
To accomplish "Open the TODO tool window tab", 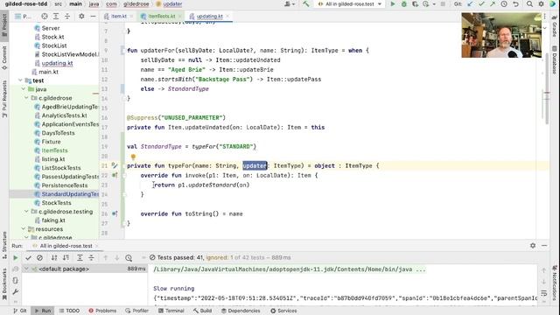I will coord(69,311).
